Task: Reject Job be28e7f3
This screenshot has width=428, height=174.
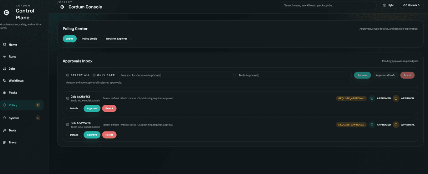Action: pyautogui.click(x=109, y=108)
